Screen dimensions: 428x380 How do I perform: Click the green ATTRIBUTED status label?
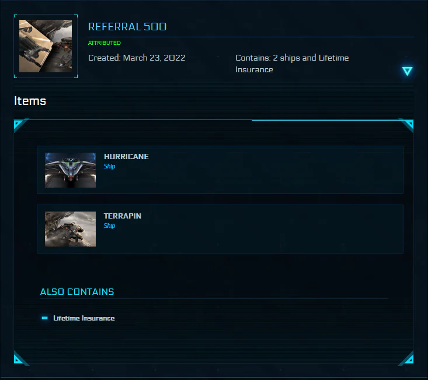click(x=105, y=43)
